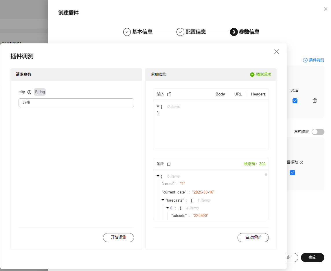Click the "320500" adcode value
This screenshot has height=271, width=331.
[200, 215]
